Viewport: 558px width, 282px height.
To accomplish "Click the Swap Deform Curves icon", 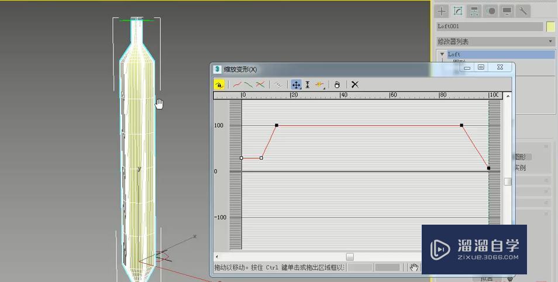I will [278, 85].
